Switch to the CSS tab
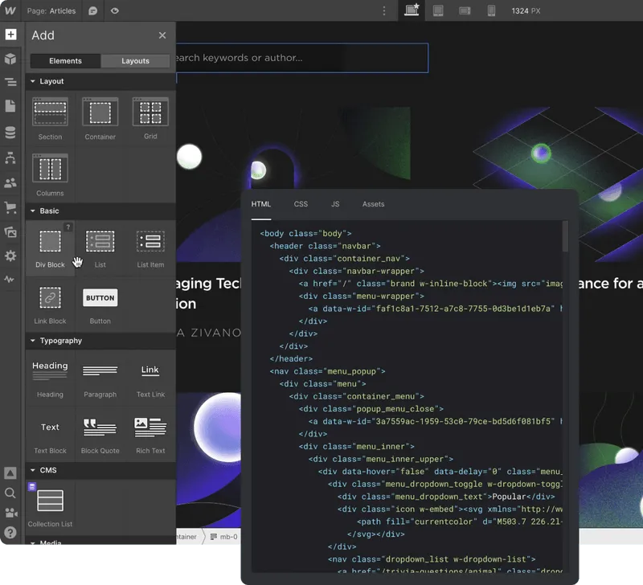 pos(301,204)
